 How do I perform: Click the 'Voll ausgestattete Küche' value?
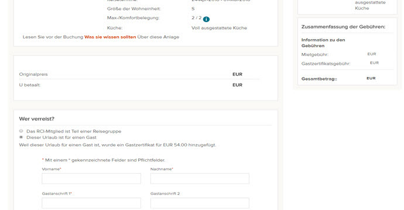pyautogui.click(x=219, y=28)
